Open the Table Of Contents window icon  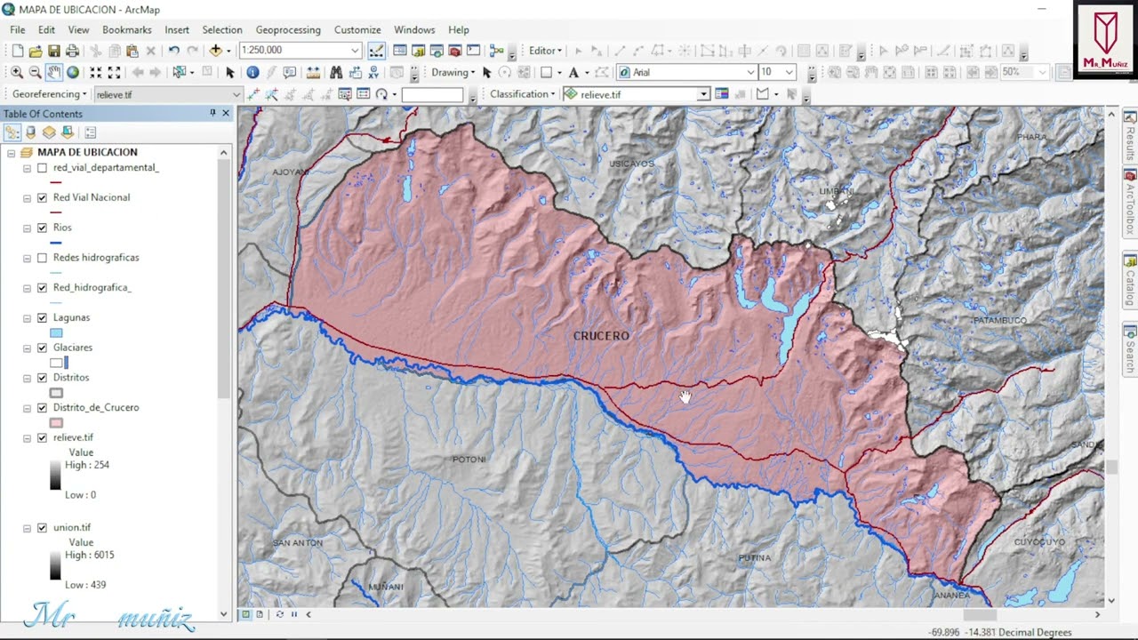click(399, 51)
